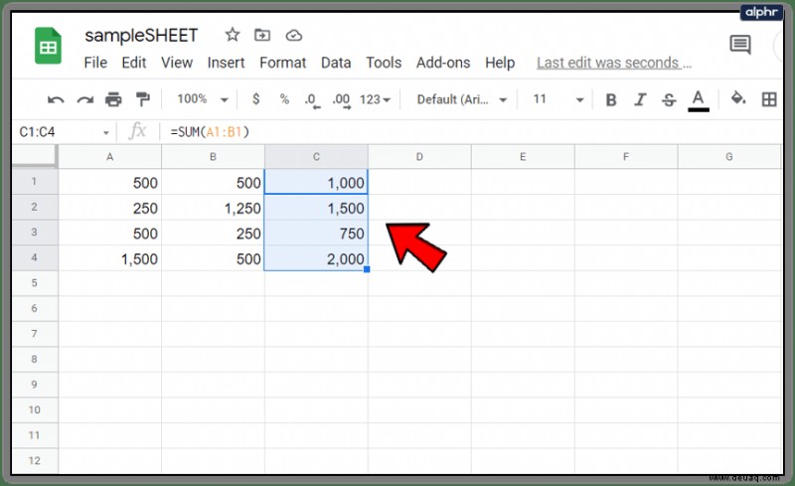This screenshot has height=486, width=795.
Task: Select row 5 header
Action: pos(35,283)
